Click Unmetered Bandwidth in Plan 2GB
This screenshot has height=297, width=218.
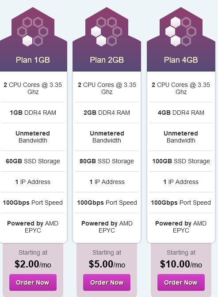[x=107, y=137]
